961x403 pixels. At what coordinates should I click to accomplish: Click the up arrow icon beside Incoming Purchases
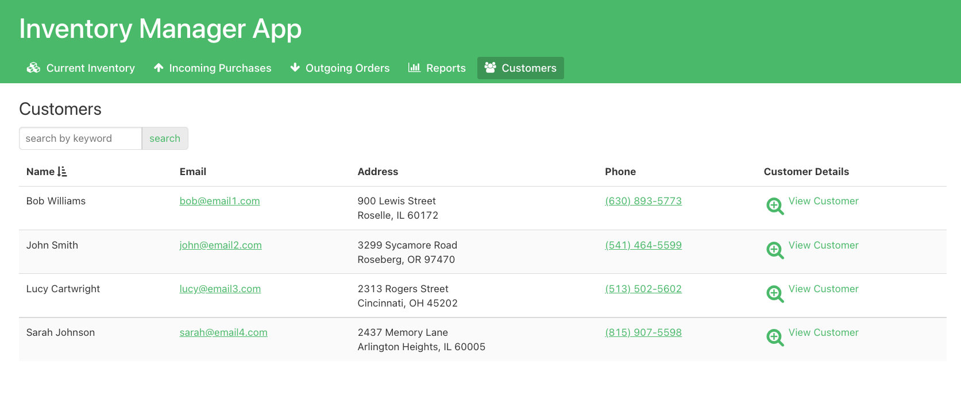[159, 68]
